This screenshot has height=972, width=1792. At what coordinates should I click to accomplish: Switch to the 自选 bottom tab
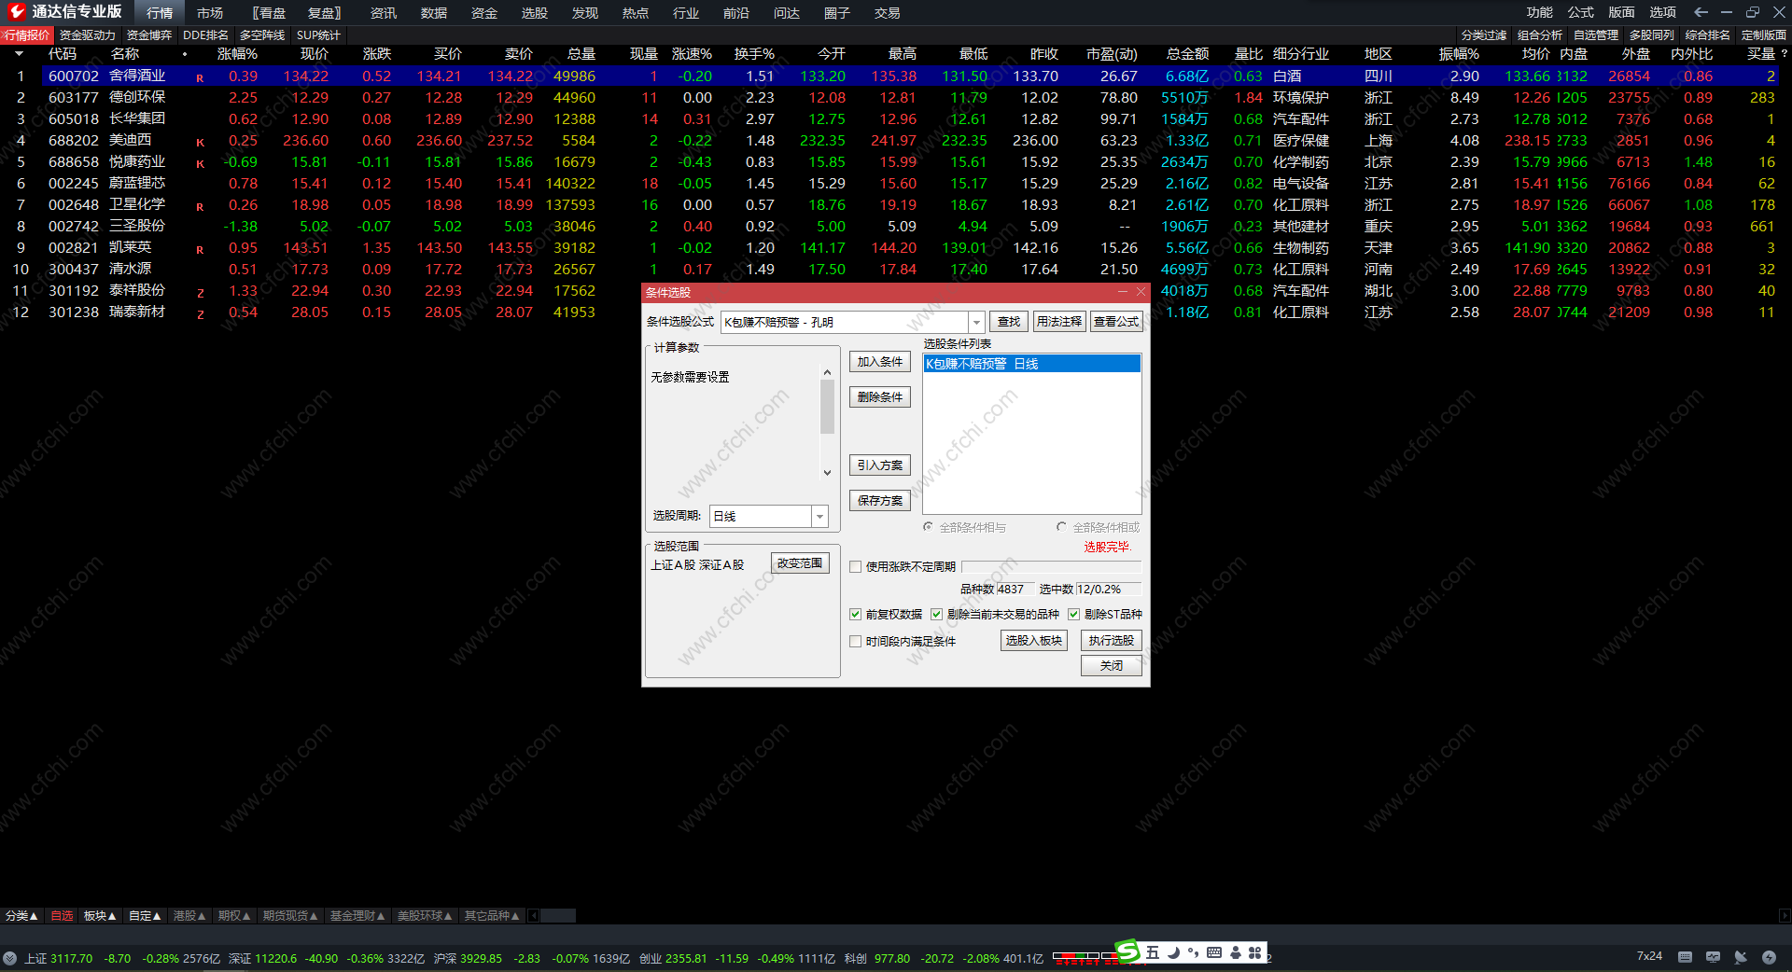[62, 916]
